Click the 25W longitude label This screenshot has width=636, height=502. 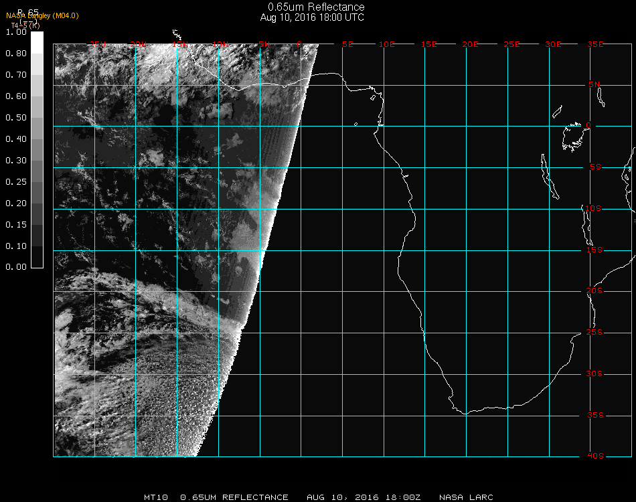[x=98, y=45]
